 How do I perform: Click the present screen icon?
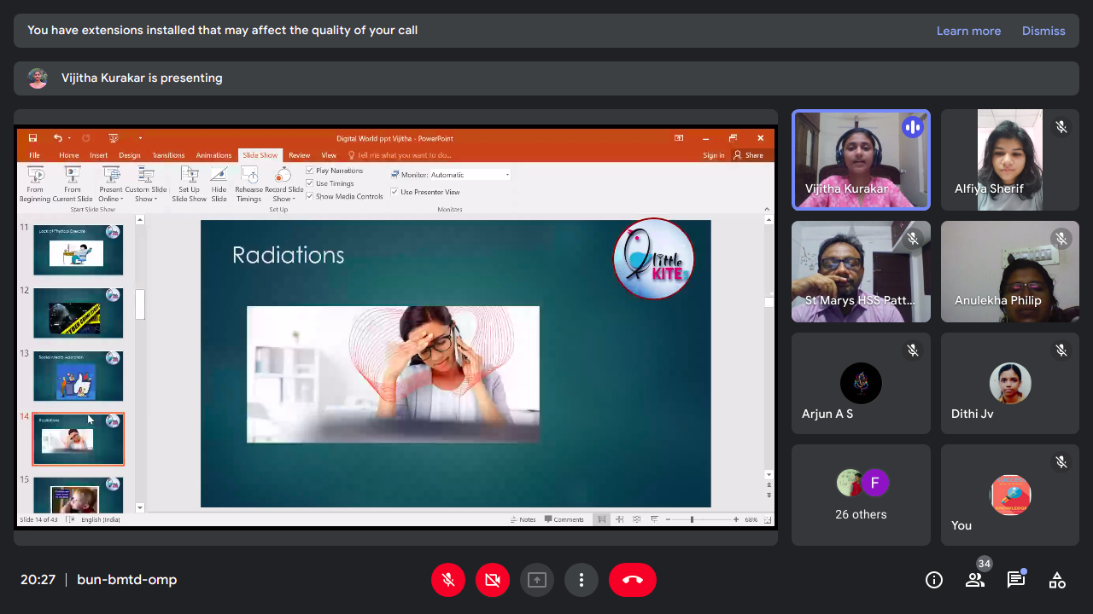[537, 580]
